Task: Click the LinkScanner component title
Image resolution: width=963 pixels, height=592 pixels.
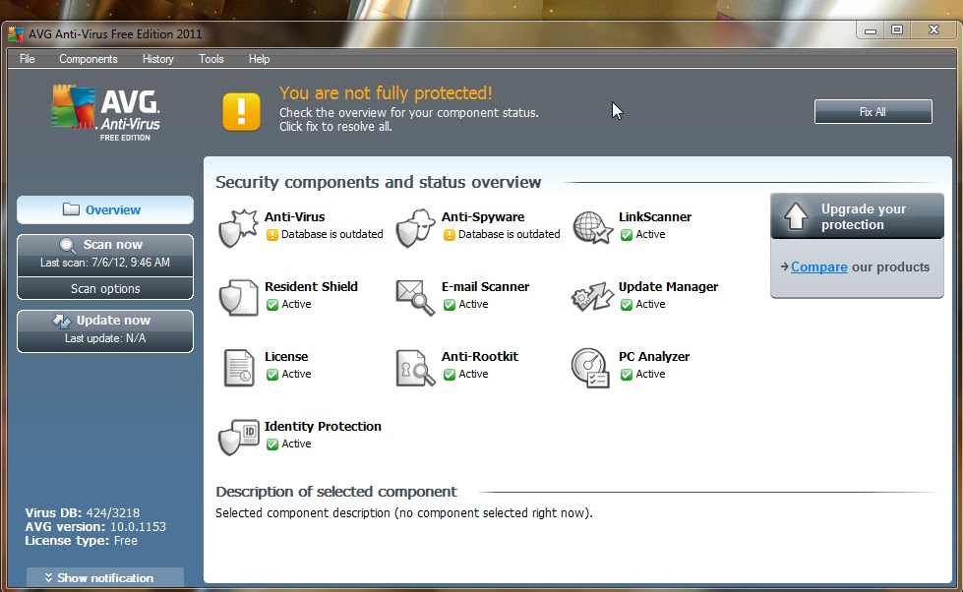Action: (655, 216)
